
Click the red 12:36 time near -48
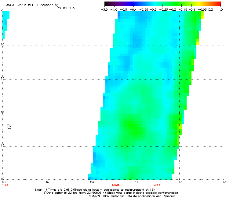[156, 185]
